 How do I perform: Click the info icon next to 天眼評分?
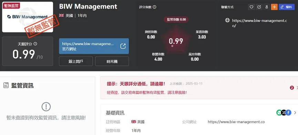click(x=35, y=44)
